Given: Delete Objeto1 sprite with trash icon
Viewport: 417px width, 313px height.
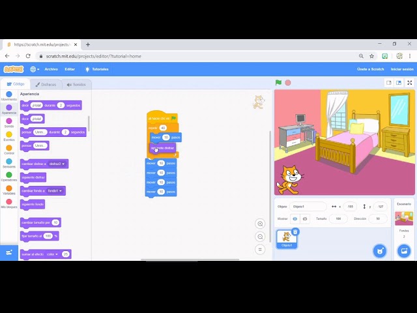Looking at the screenshot, I should (295, 232).
